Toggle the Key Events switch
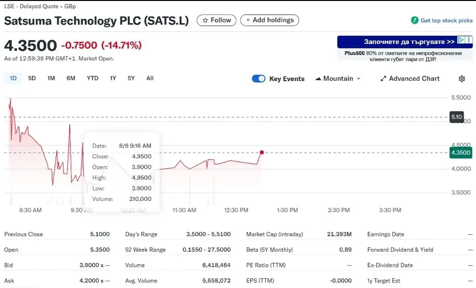The width and height of the screenshot is (476, 288). pos(259,78)
